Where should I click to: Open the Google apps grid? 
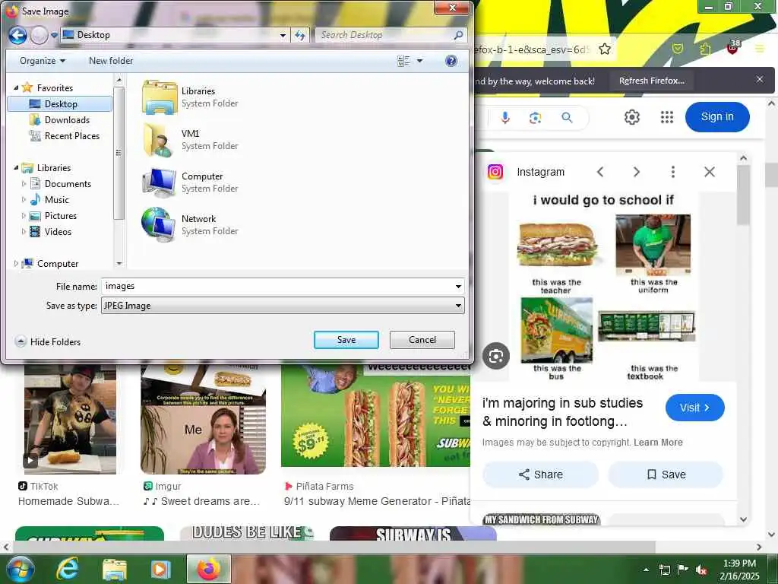point(667,117)
